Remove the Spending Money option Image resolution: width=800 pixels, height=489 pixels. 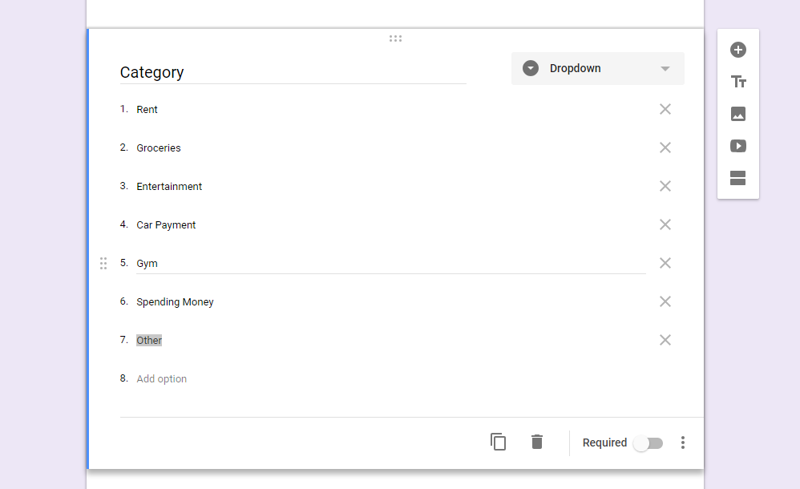click(665, 301)
